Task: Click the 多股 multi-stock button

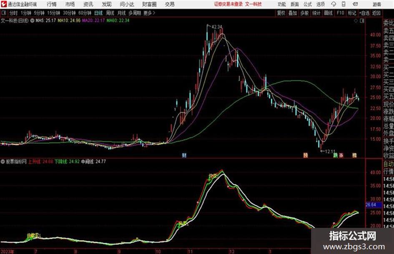Action: 304,13
